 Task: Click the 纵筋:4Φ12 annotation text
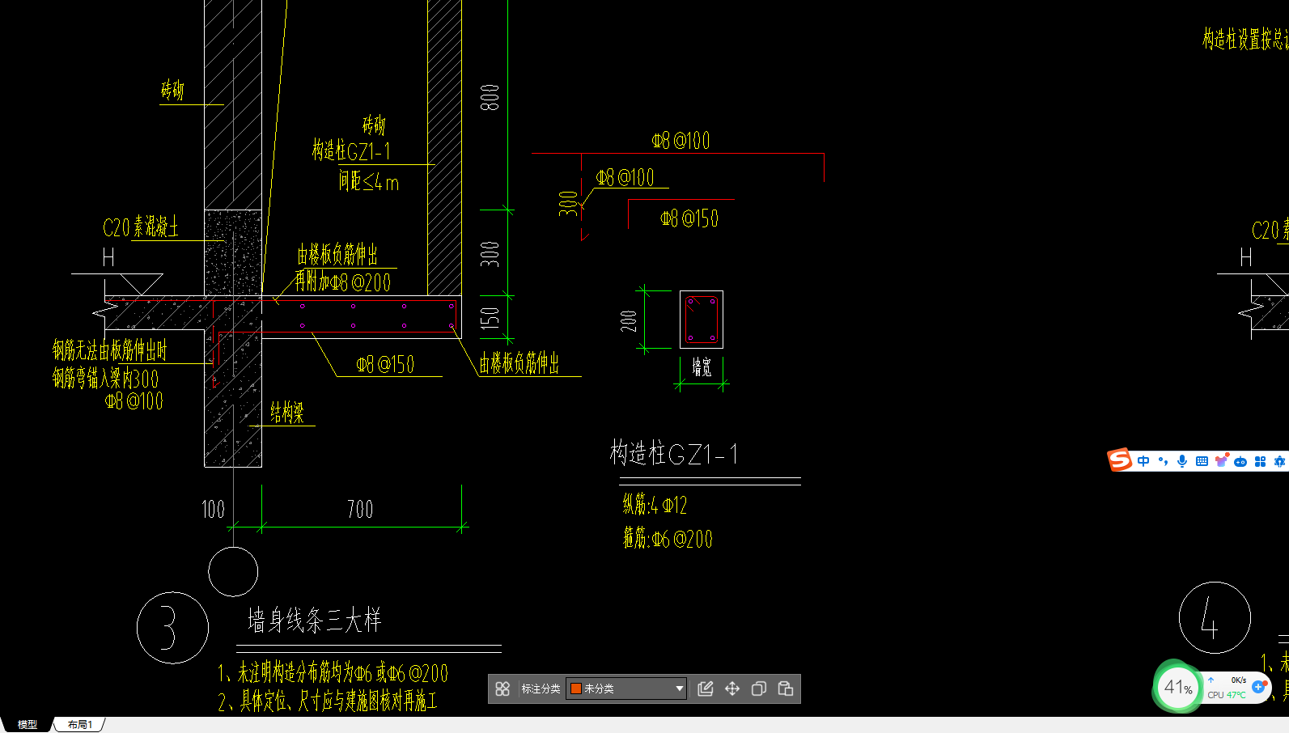coord(655,505)
